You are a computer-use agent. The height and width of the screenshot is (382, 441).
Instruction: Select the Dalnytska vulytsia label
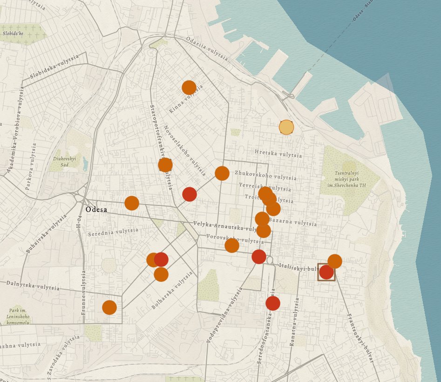(x=33, y=285)
